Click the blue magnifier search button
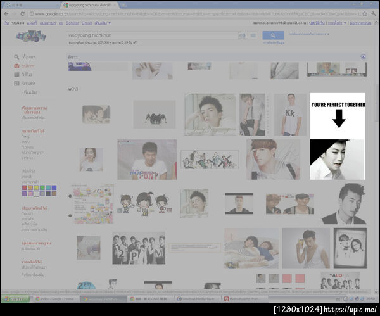The width and height of the screenshot is (380, 316). [x=273, y=35]
